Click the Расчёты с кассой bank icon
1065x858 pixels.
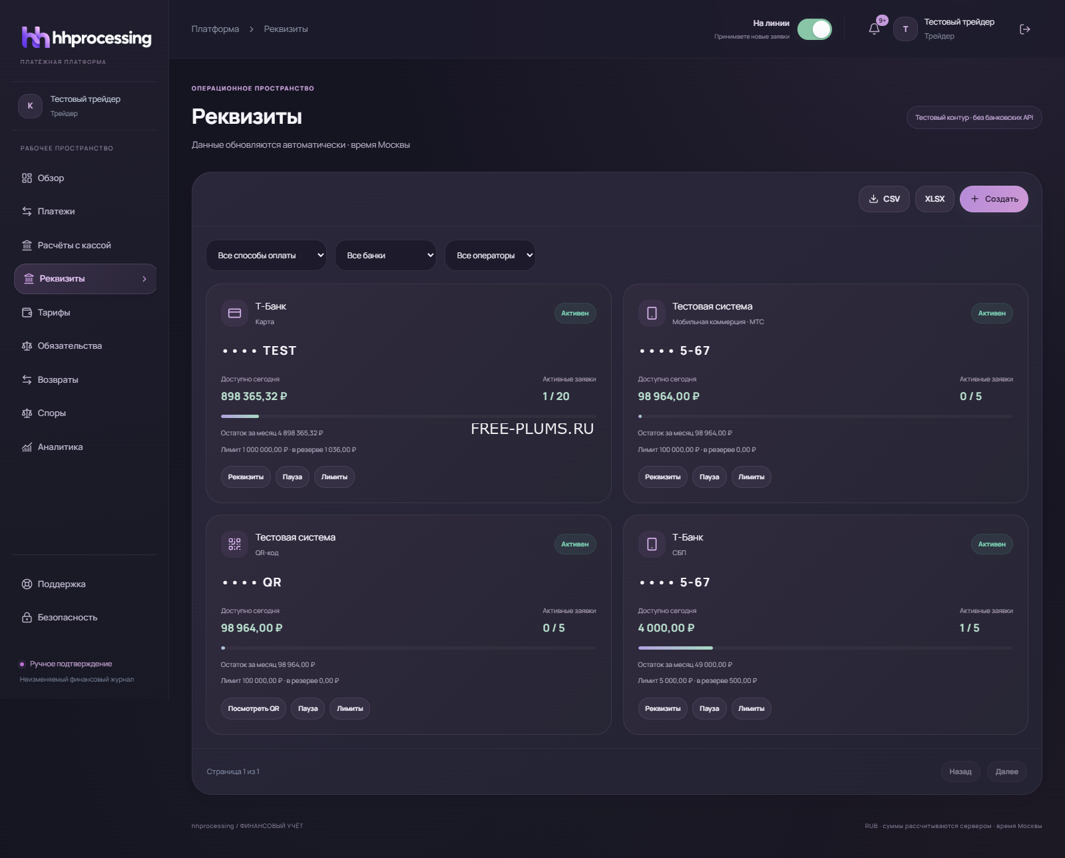click(x=27, y=246)
